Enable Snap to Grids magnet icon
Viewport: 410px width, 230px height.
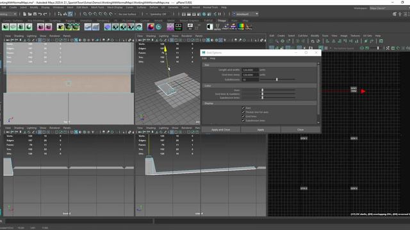(x=85, y=14)
